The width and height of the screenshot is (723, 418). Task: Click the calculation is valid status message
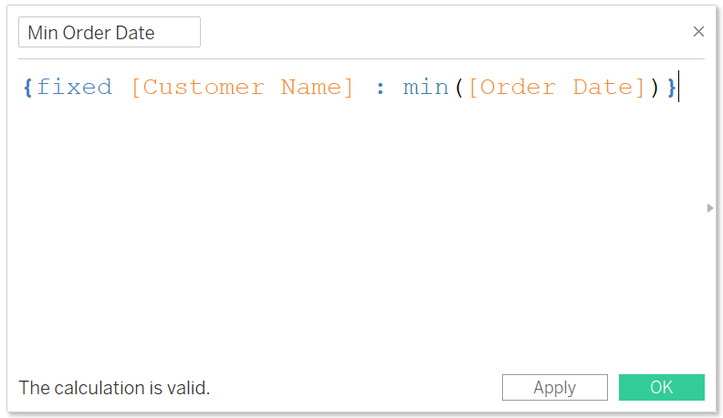[x=114, y=388]
